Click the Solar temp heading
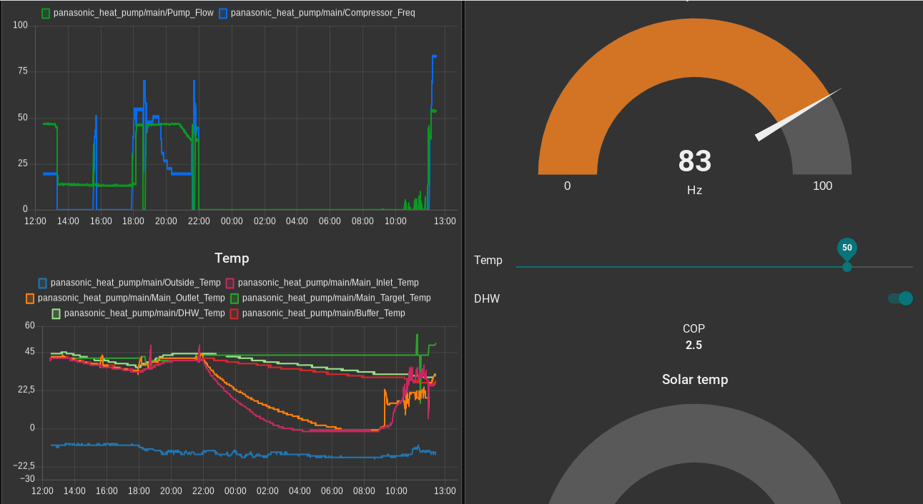The height and width of the screenshot is (504, 923). tap(694, 380)
